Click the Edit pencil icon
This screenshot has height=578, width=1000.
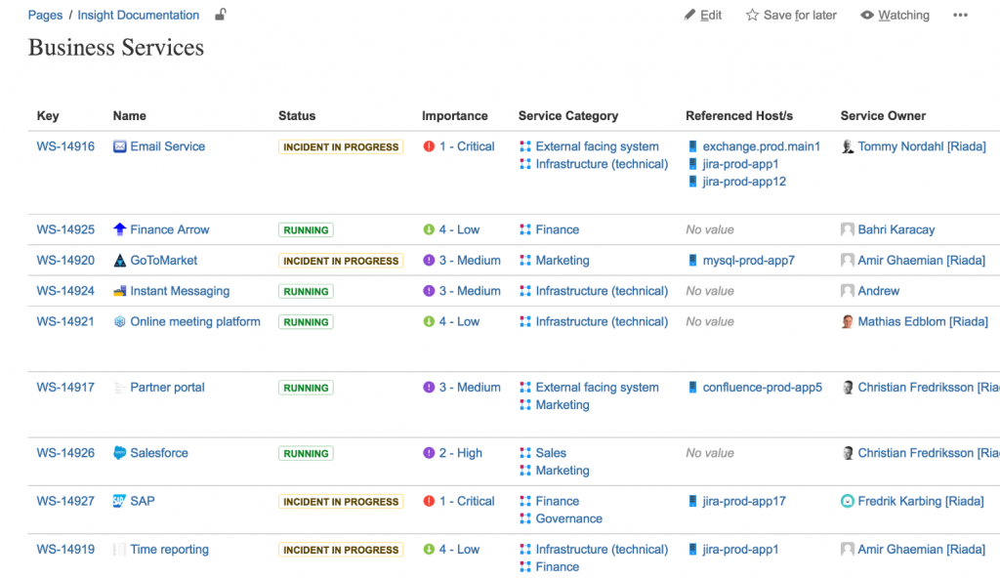point(689,15)
